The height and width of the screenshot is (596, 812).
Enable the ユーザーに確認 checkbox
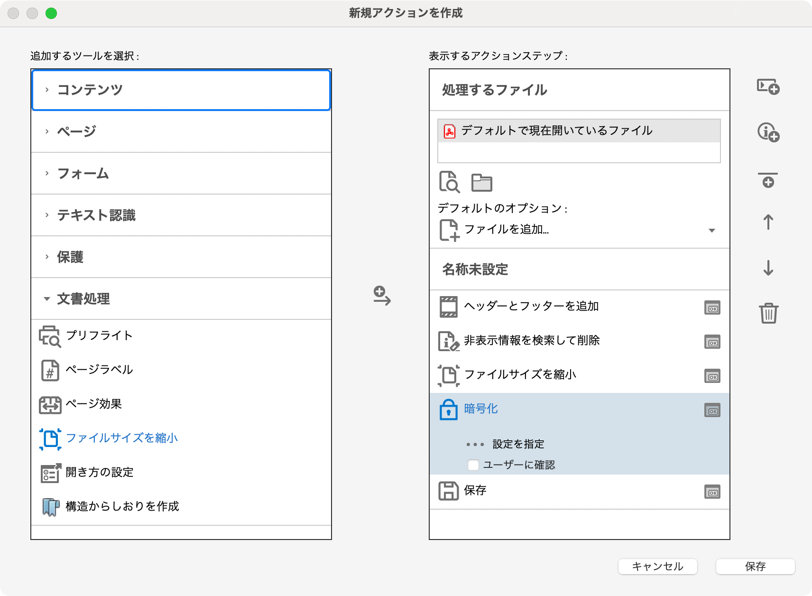(x=473, y=465)
